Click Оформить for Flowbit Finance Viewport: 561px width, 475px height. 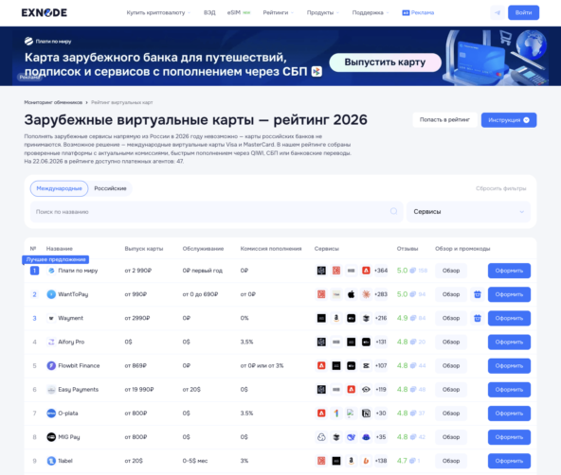[x=509, y=366]
